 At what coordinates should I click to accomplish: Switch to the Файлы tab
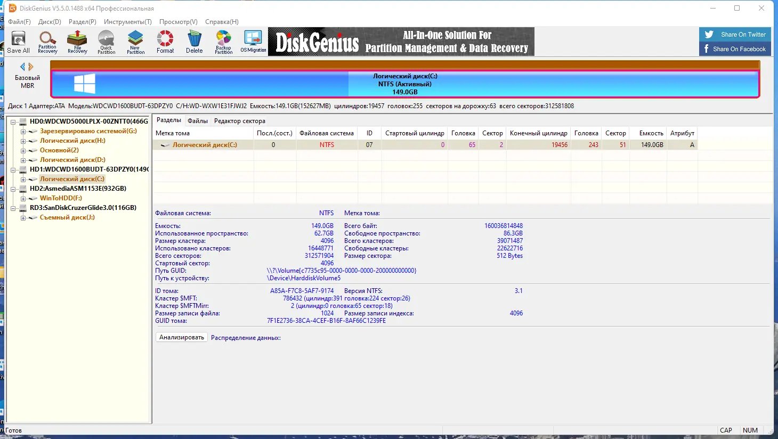click(x=197, y=120)
